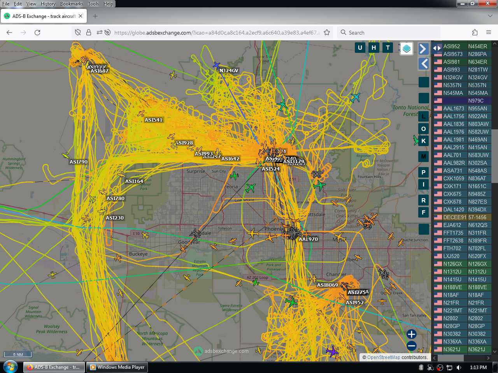Viewport: 498px width, 373px height.
Task: Close the ADS-B Exchange tab
Action: point(81,16)
